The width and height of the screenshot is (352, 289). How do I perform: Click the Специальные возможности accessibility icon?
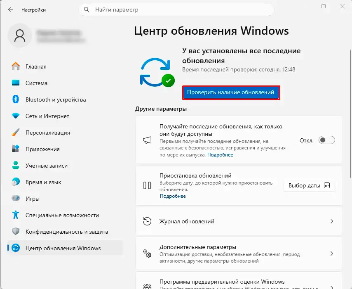(x=16, y=215)
